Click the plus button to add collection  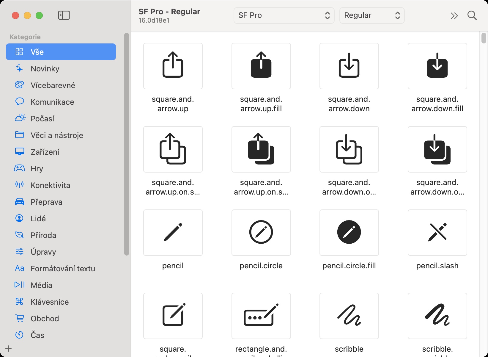[9, 349]
